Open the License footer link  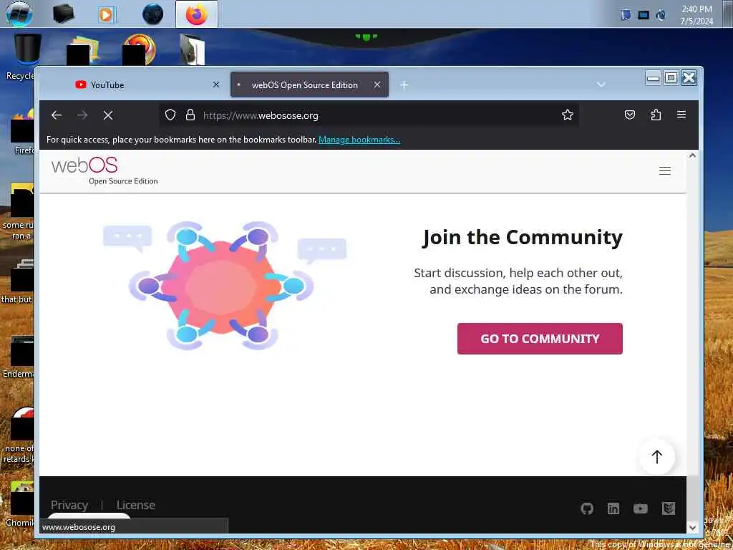pyautogui.click(x=135, y=505)
